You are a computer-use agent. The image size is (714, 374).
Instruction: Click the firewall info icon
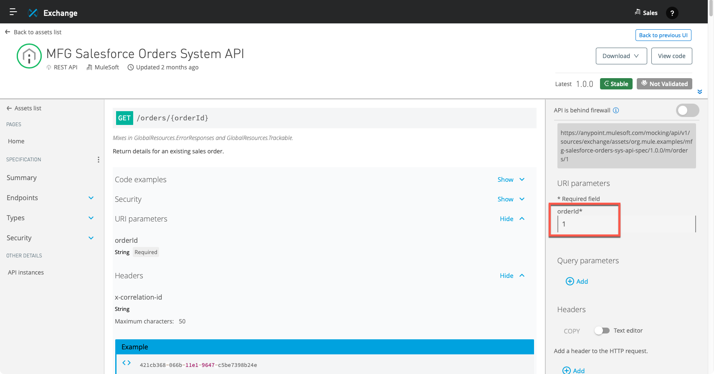[616, 110]
